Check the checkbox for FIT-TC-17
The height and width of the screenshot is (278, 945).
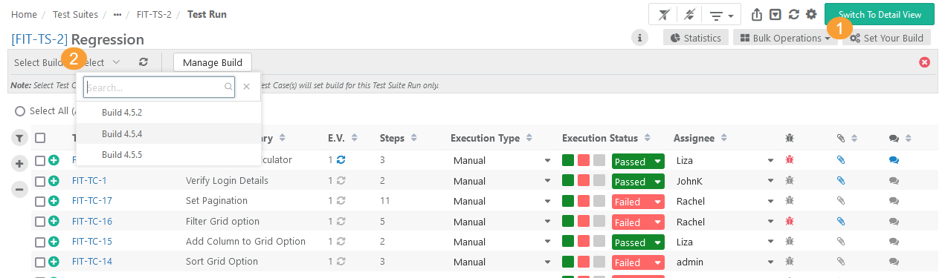coord(40,201)
